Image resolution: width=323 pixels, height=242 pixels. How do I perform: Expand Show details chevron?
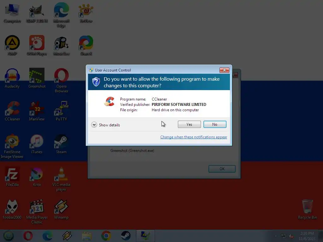click(94, 125)
